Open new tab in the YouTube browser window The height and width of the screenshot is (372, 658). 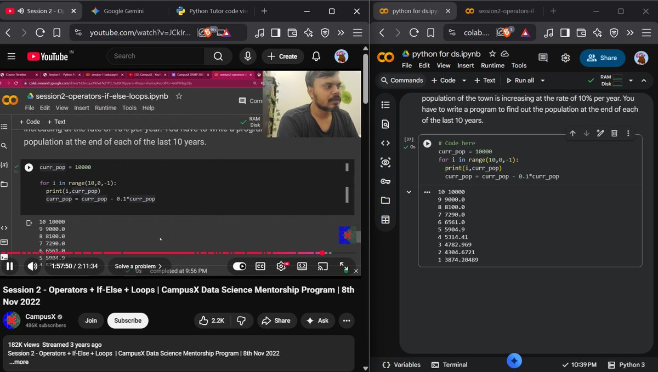click(x=264, y=11)
